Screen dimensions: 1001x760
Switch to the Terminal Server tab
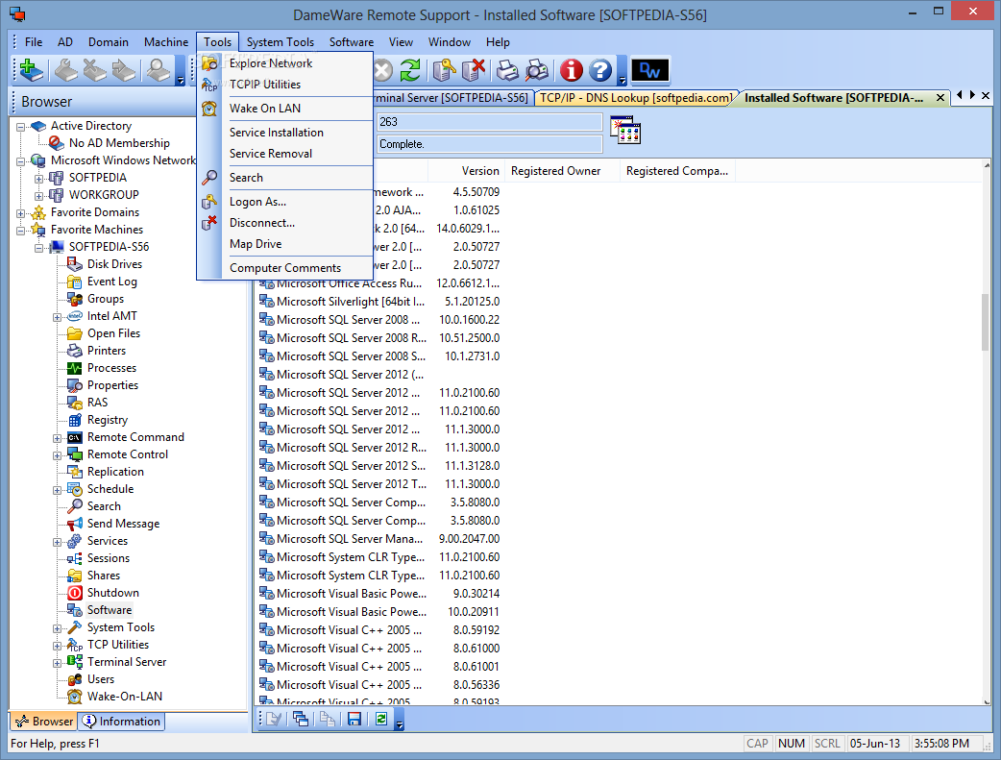pos(452,98)
